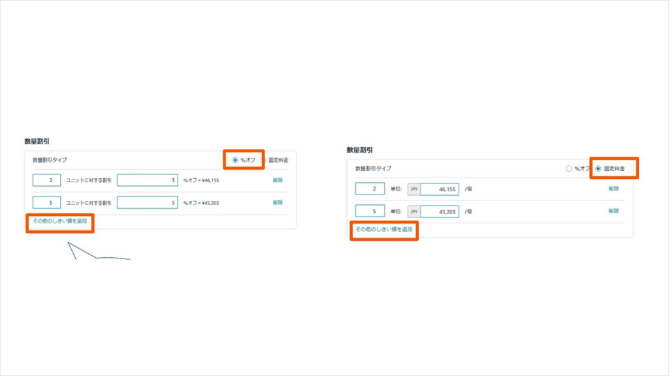
Task: Click discount percent field in ¥45,203 row
Action: coord(147,202)
